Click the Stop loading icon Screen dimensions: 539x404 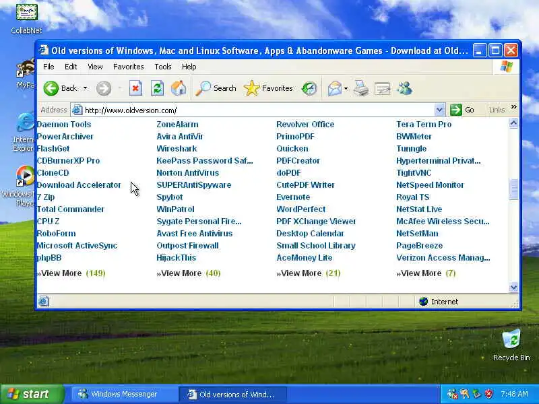[x=135, y=88]
